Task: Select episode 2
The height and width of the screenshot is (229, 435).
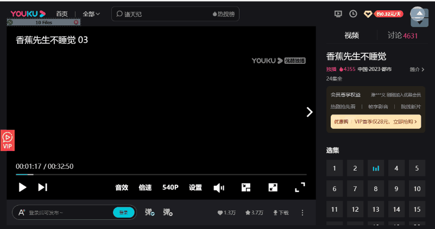Action: (x=355, y=168)
